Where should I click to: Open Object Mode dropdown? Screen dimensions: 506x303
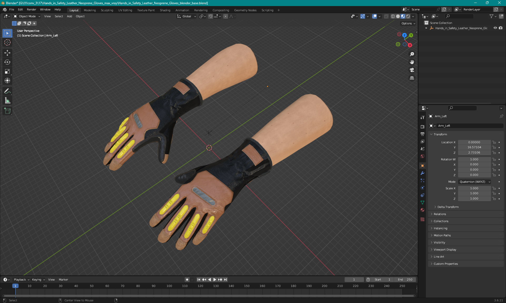(x=27, y=16)
